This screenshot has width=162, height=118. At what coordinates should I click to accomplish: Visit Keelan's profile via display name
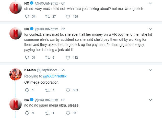pyautogui.click(x=30, y=70)
